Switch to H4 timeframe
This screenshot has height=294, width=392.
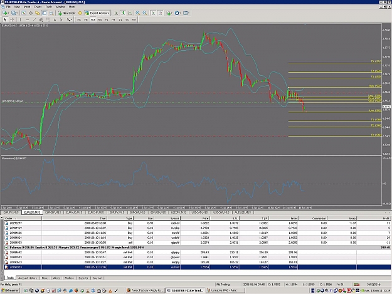114,19
